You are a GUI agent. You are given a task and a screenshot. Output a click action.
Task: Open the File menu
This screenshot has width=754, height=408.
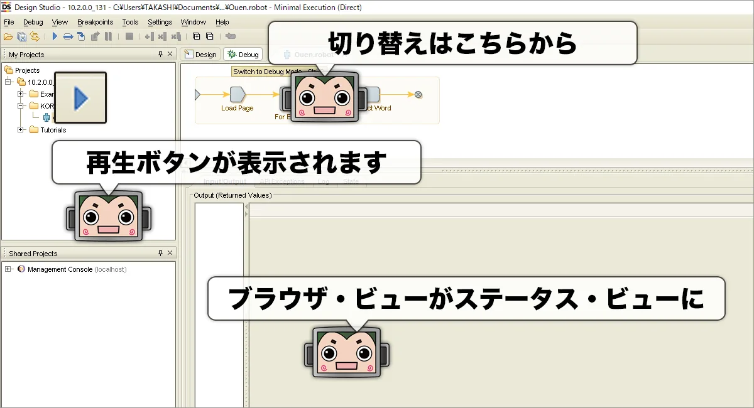[x=9, y=22]
